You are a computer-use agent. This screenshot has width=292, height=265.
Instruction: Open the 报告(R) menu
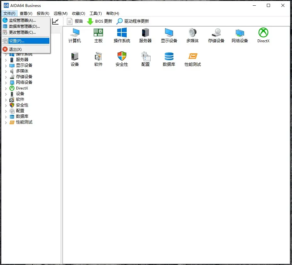(43, 14)
